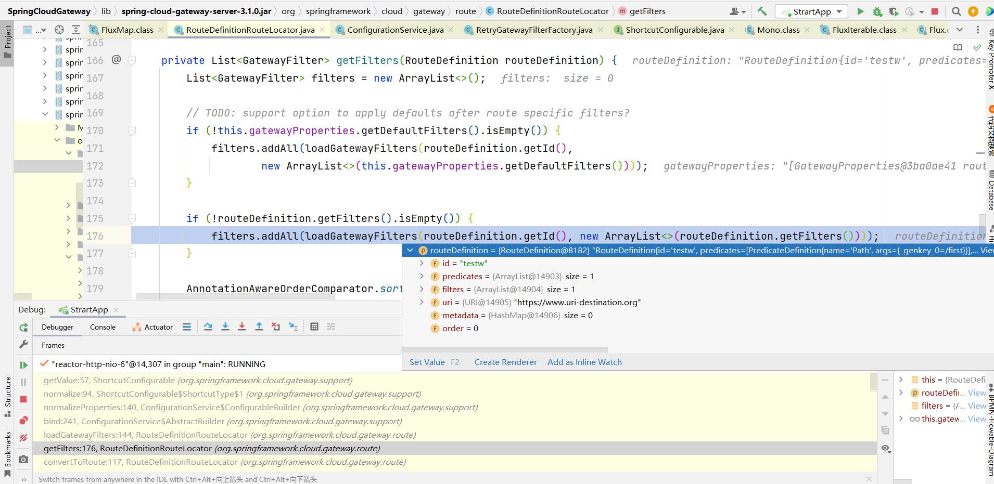
Task: Switch to ShortcutConfigurable.java tab
Action: [x=674, y=30]
